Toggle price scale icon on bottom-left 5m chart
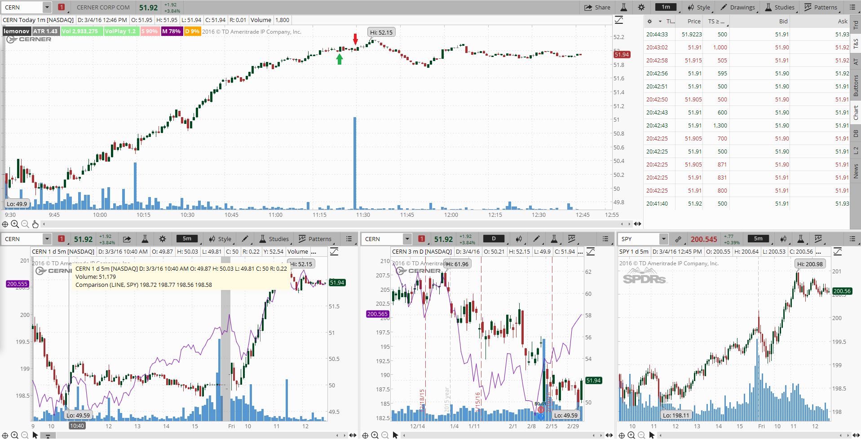This screenshot has width=861, height=439. [x=334, y=252]
